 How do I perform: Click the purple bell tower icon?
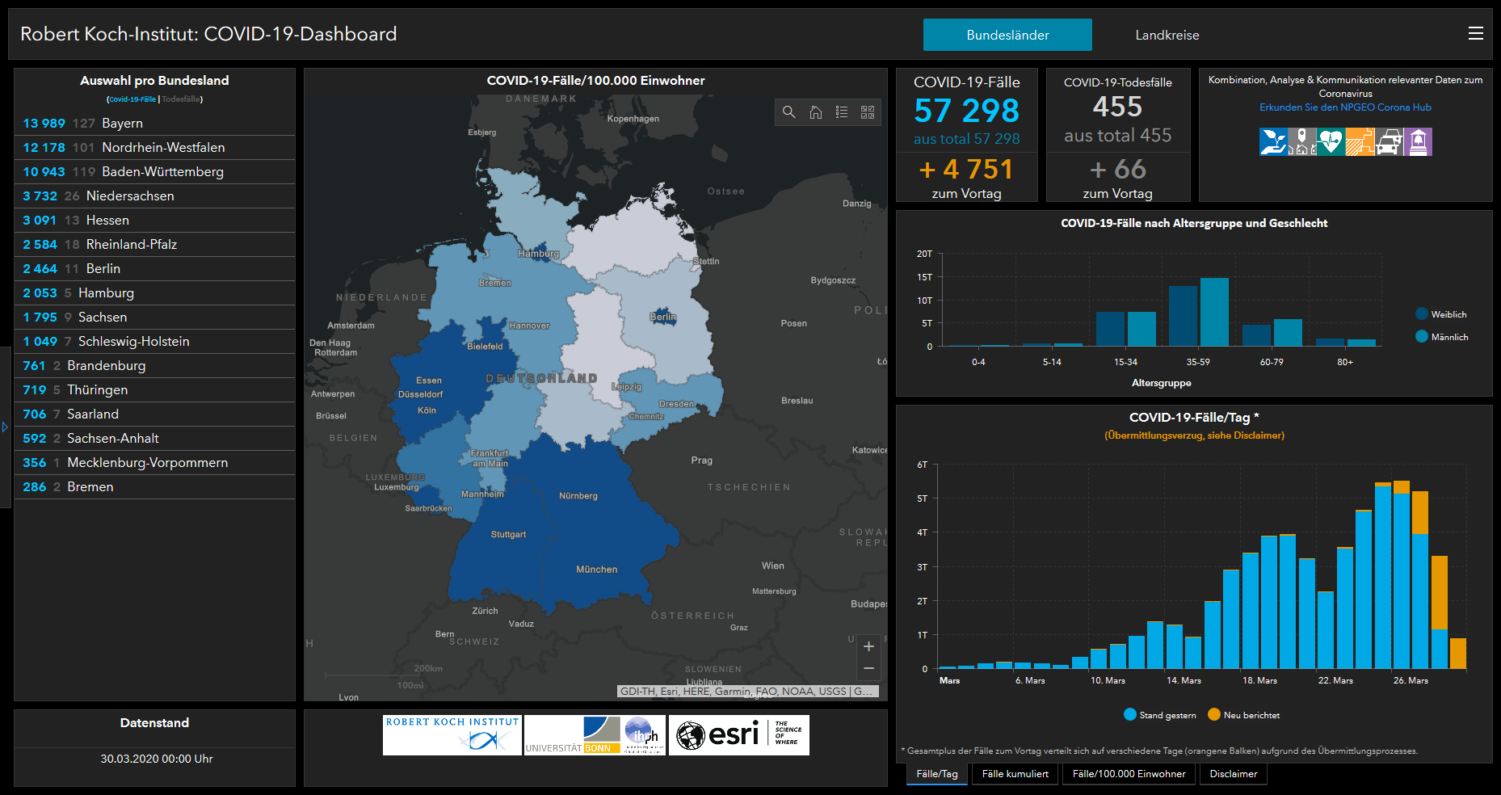(1418, 142)
